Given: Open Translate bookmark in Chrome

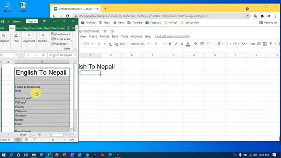Looking at the screenshot, I should 135,22.
